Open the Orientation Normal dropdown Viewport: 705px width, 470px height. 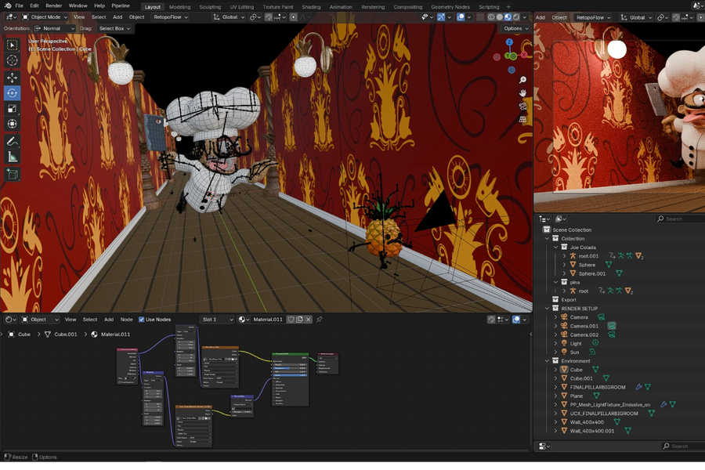tap(54, 28)
